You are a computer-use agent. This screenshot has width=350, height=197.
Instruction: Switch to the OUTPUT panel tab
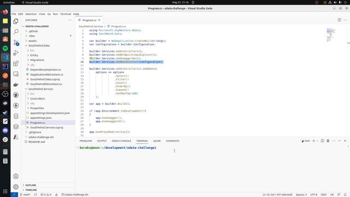point(102,141)
